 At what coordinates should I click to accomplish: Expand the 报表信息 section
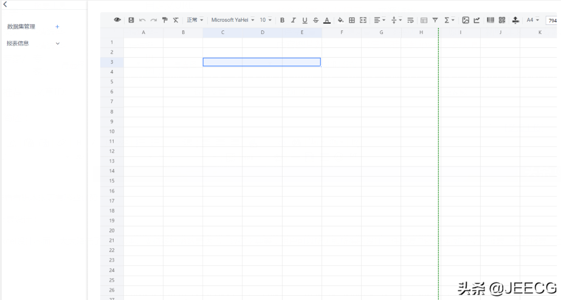click(x=58, y=43)
